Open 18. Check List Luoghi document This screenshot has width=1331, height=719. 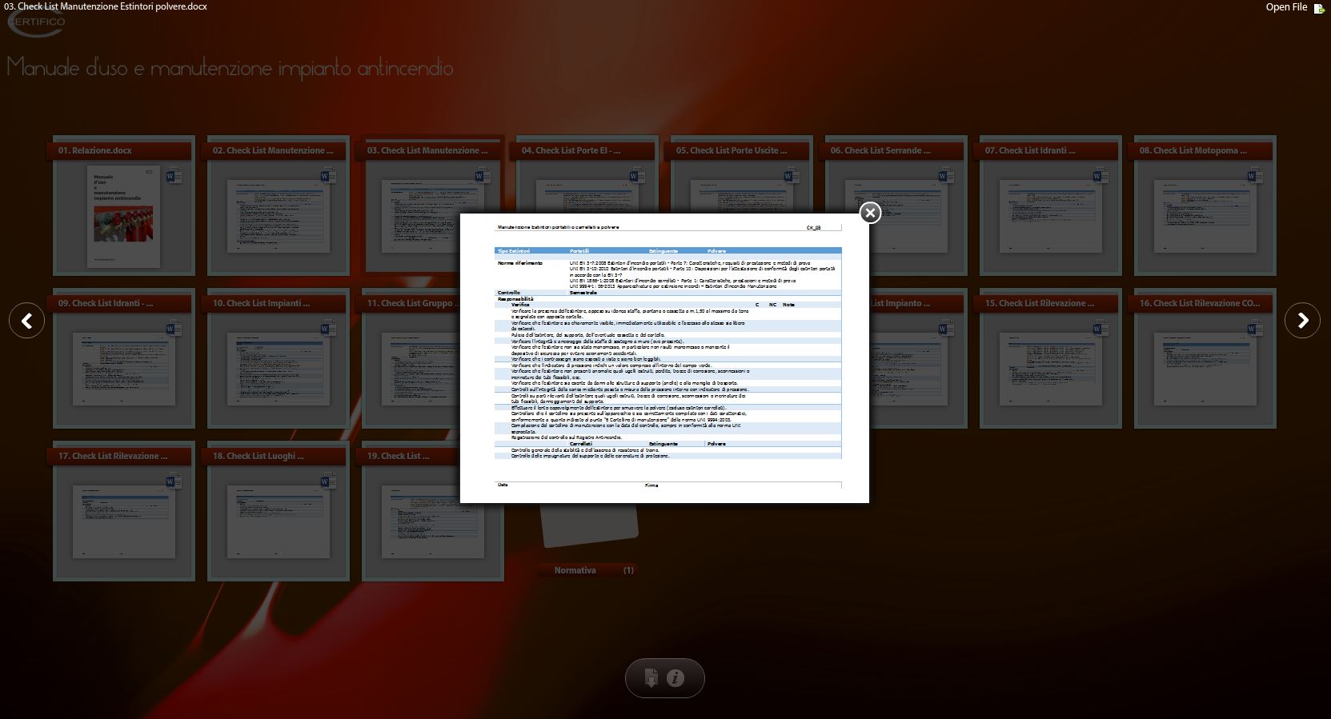tap(278, 520)
